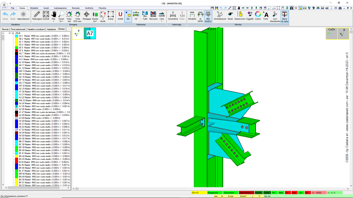Click the Trova 123 icon

pyautogui.click(x=182, y=15)
